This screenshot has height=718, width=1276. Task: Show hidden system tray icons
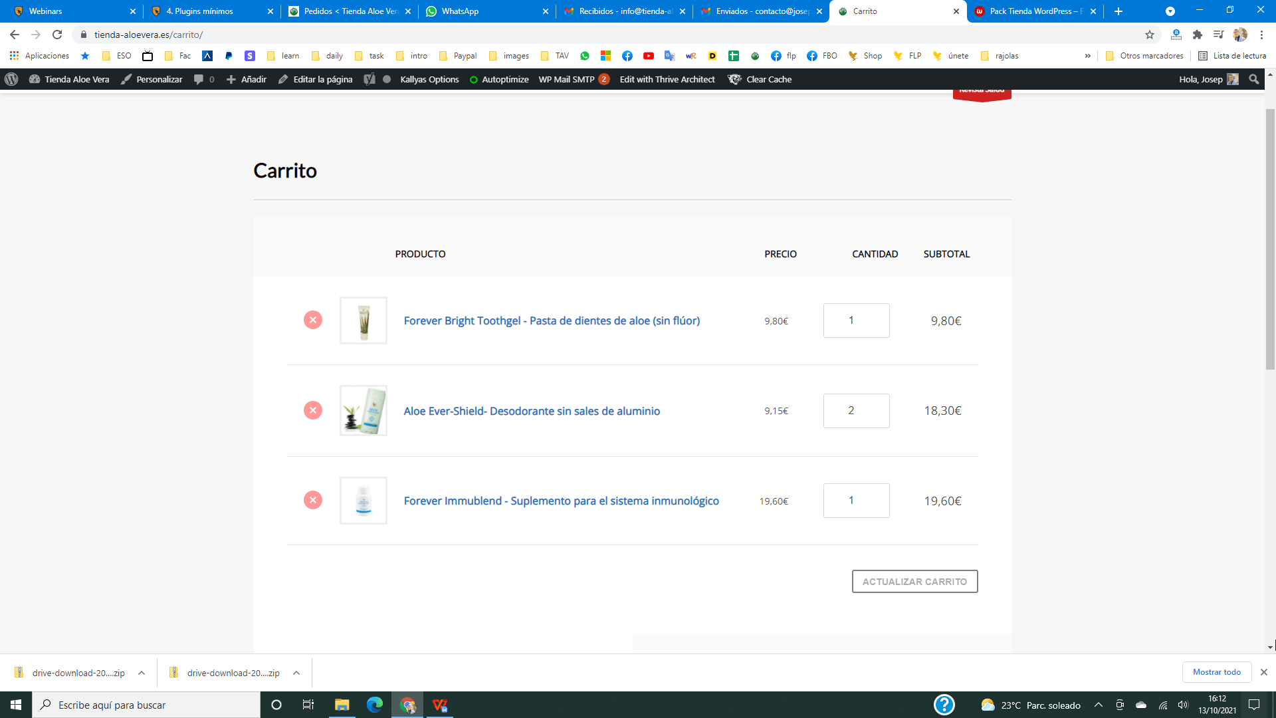[1099, 705]
